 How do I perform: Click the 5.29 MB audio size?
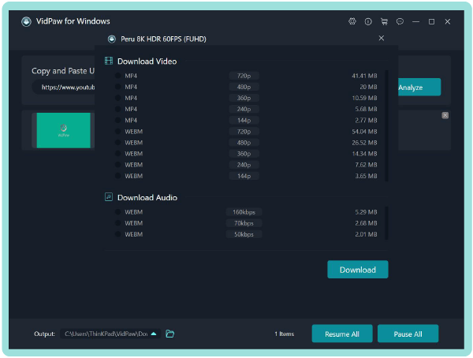[x=366, y=212]
